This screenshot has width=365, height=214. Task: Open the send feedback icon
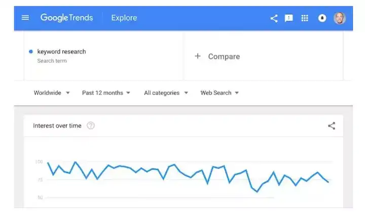tap(288, 18)
